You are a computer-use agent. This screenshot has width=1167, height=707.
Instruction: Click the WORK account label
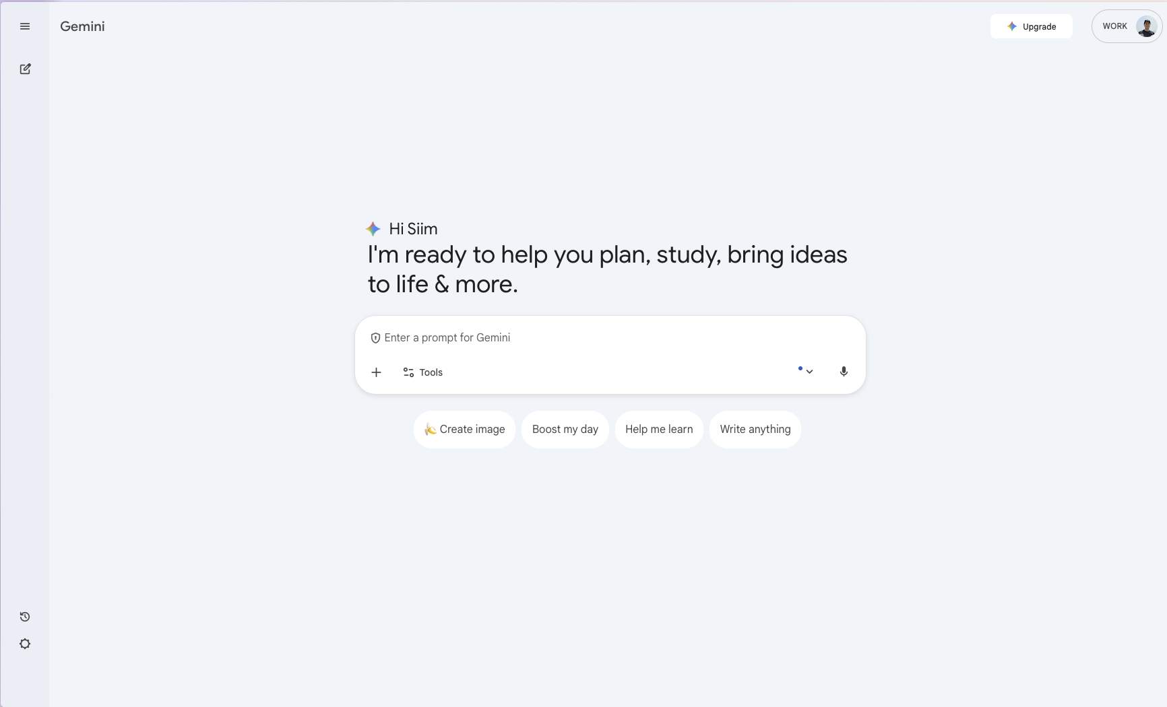[1114, 26]
